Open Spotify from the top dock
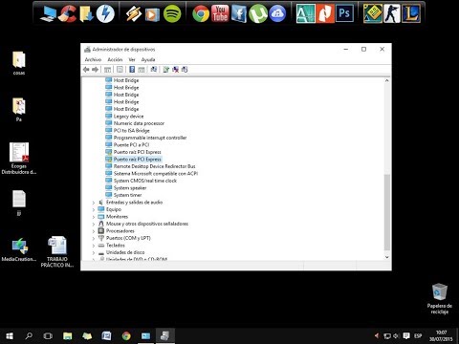The image size is (459, 344). point(172,13)
